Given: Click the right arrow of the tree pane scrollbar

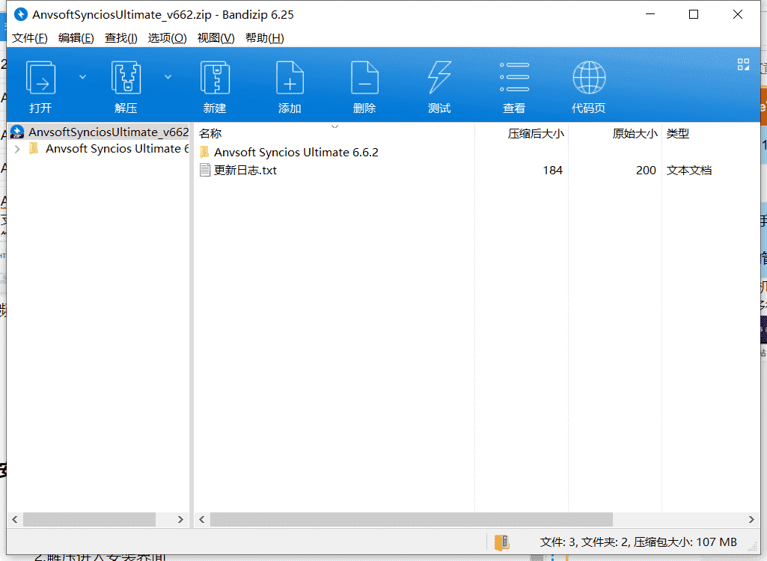Looking at the screenshot, I should tap(180, 519).
